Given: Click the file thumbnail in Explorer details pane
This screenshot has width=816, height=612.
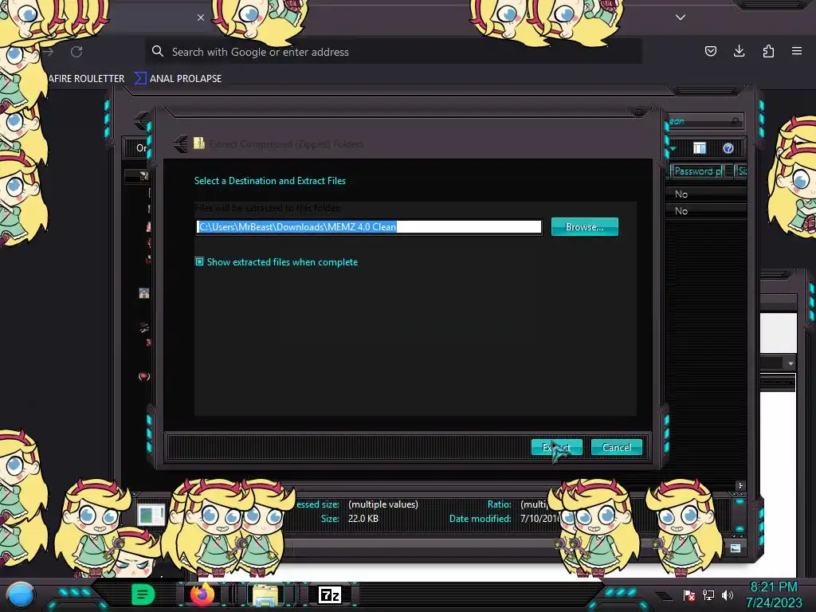Looking at the screenshot, I should coord(151,515).
